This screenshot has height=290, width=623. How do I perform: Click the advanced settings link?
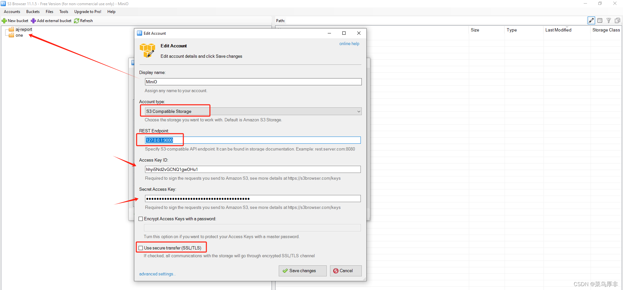click(x=157, y=274)
